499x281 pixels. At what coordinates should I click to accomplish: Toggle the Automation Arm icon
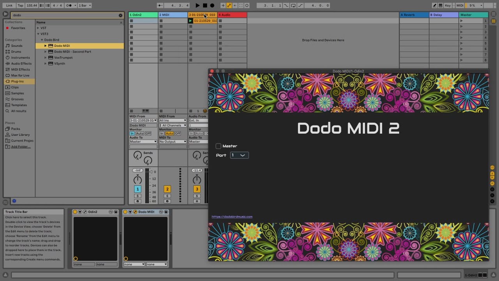point(229,5)
